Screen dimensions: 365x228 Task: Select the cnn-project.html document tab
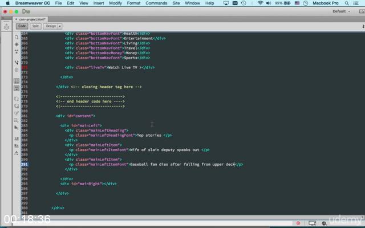point(32,19)
